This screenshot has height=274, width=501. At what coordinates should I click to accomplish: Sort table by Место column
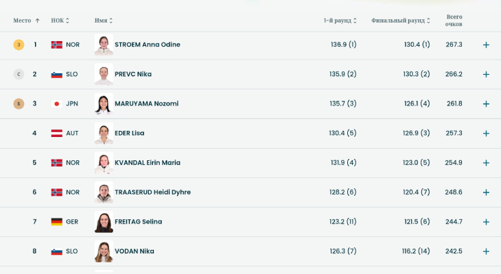tap(27, 21)
